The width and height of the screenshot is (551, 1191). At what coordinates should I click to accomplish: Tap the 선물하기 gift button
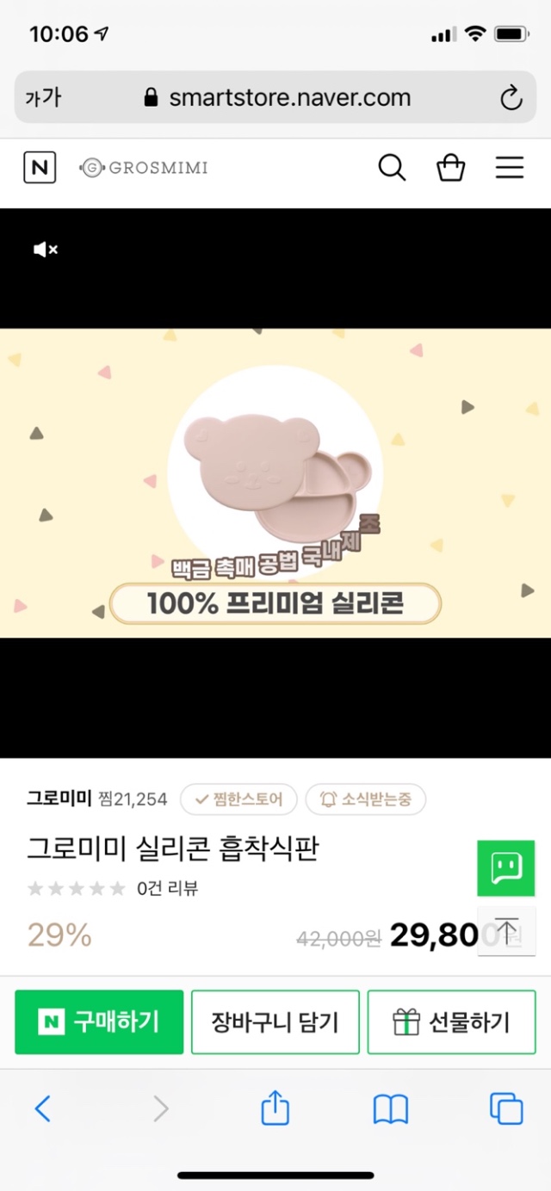452,1021
